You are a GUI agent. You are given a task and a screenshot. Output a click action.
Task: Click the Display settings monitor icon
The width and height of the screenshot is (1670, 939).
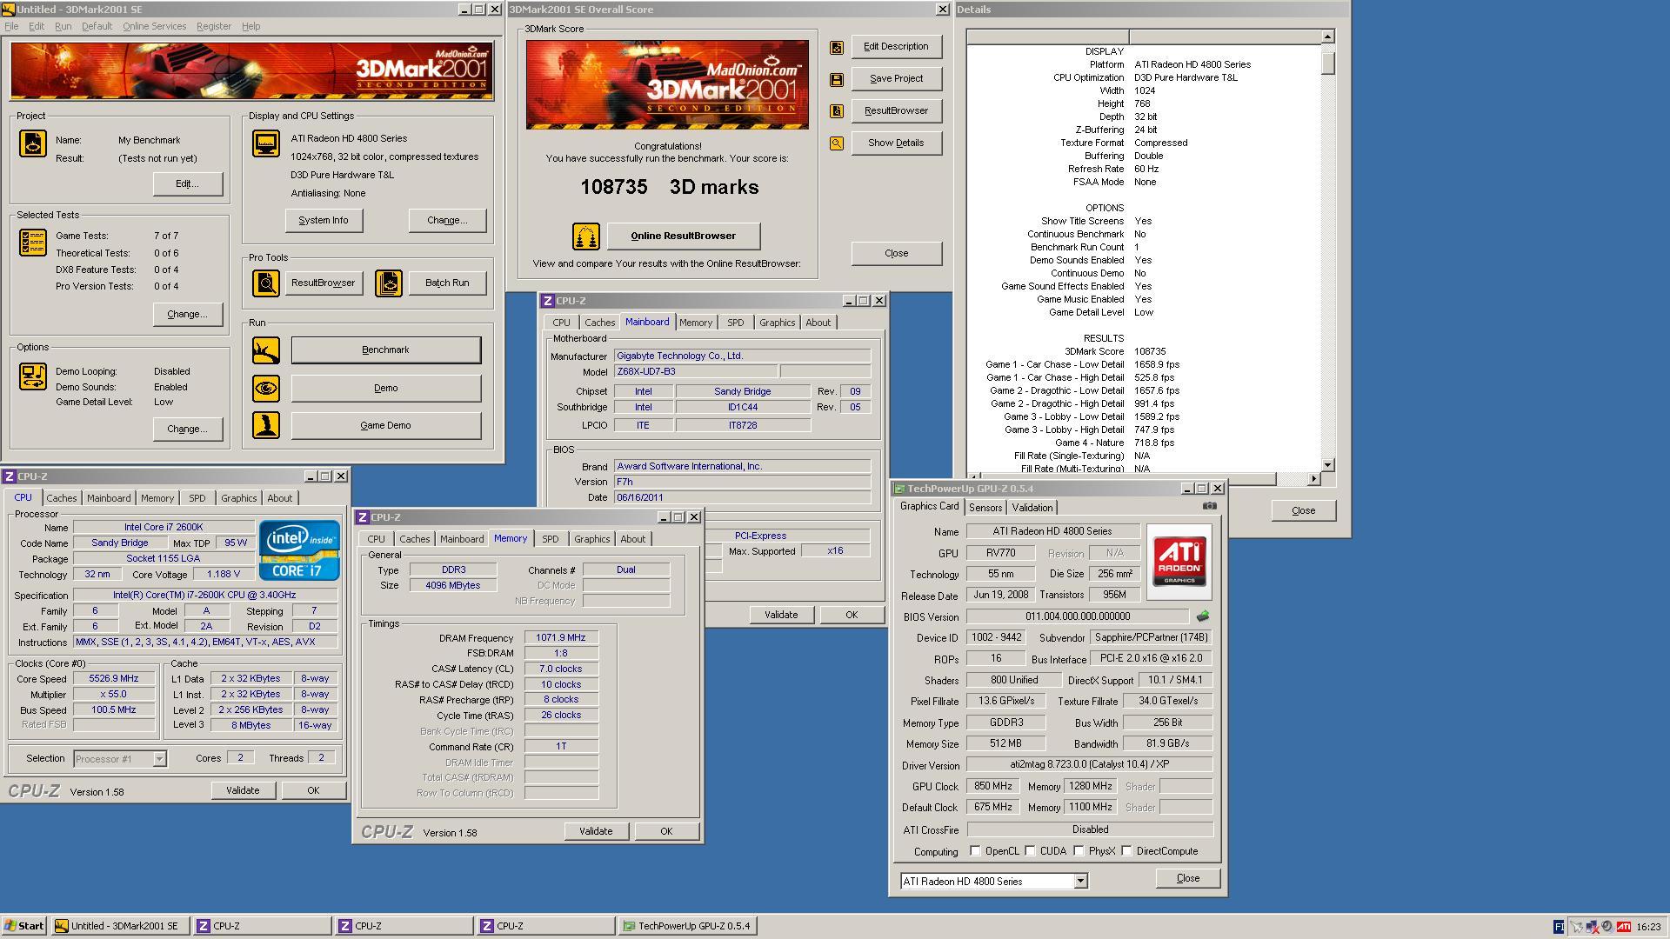pyautogui.click(x=266, y=143)
